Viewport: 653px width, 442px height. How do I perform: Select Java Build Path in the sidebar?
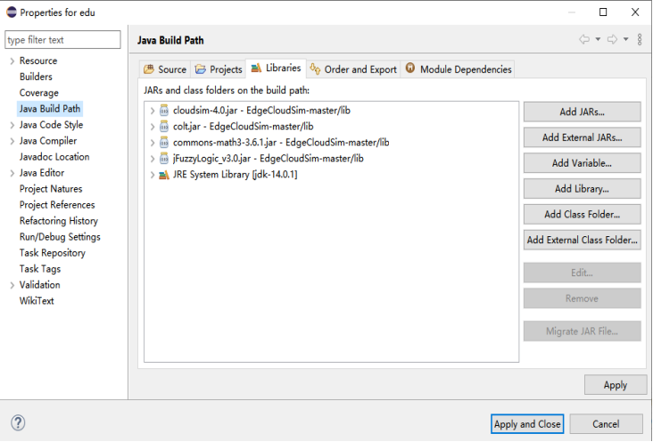tap(50, 109)
